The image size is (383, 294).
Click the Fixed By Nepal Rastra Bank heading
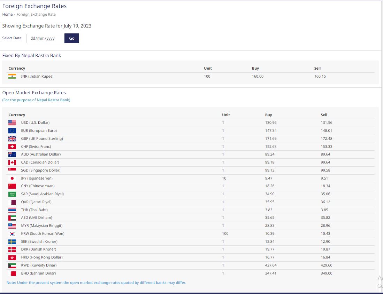[x=31, y=56]
